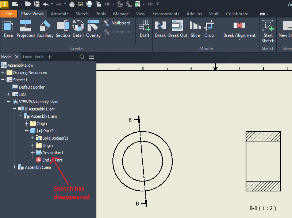Viewport: 292px width, 218px height.
Task: Switch to the Manage tab
Action: (121, 14)
